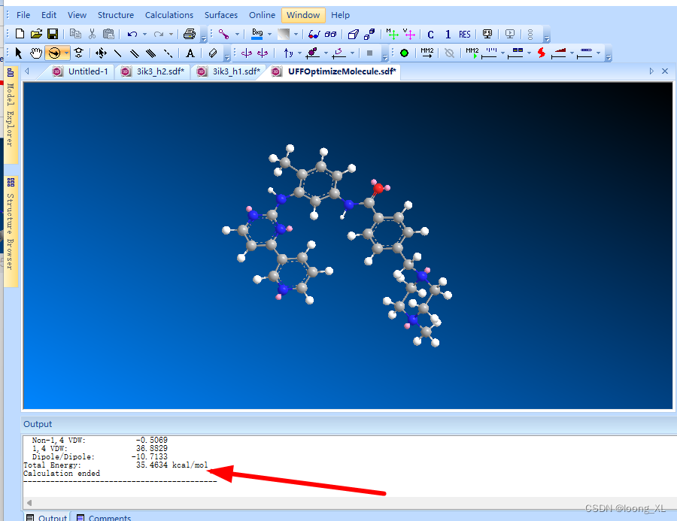Pick the Single Bond drawing tool
This screenshot has width=677, height=521.
pyautogui.click(x=117, y=53)
